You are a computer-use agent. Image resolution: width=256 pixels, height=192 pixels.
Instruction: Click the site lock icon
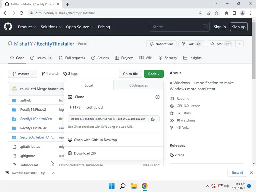tap(31, 13)
